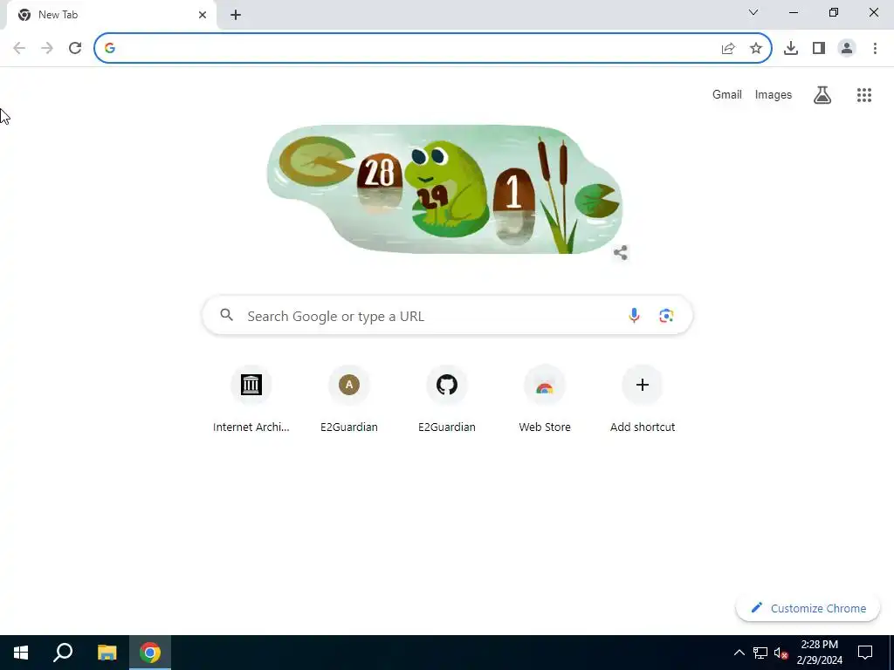
Task: Click the Customize Chrome button
Action: coord(808,608)
